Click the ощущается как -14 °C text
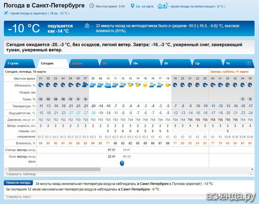The image size is (259, 204). pos(60,28)
